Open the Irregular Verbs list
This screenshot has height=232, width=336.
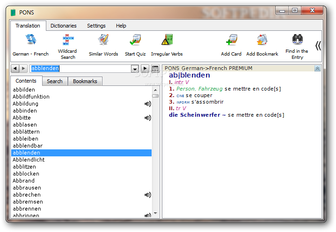click(167, 45)
